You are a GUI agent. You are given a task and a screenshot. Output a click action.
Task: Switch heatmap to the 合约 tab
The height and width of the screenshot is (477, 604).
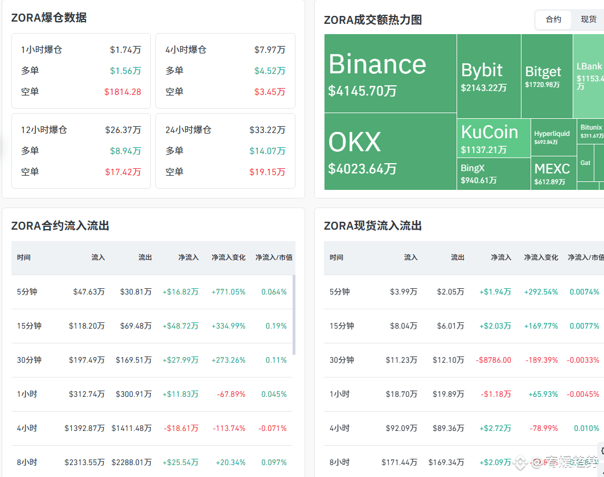[x=553, y=19]
